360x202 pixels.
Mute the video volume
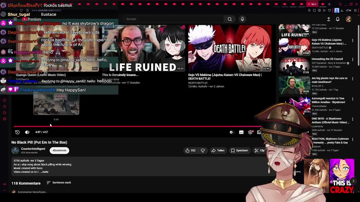27,132
